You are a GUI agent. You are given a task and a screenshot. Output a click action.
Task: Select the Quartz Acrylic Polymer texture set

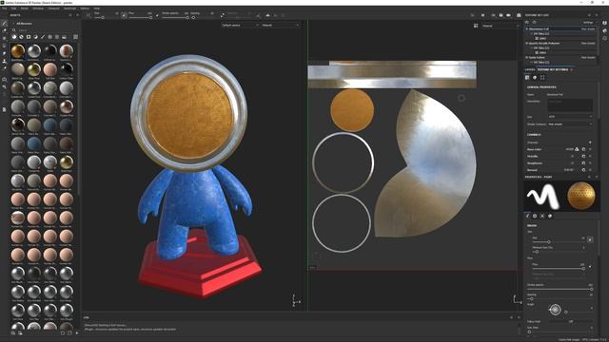pyautogui.click(x=544, y=43)
